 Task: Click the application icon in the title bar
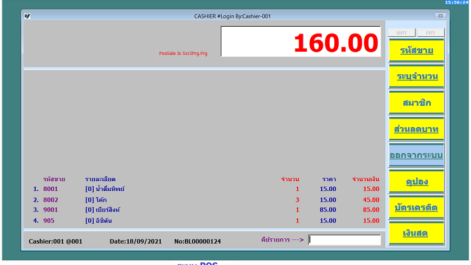[27, 16]
